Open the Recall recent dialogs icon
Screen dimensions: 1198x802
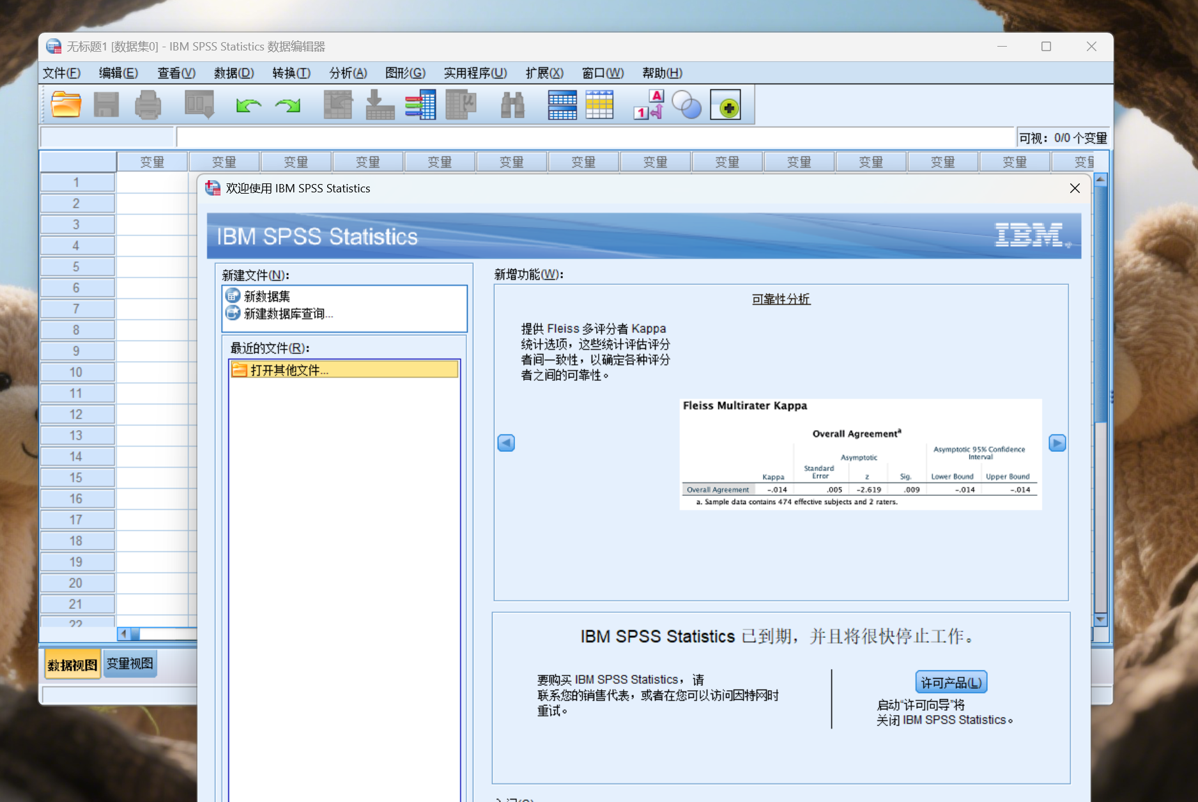point(199,105)
